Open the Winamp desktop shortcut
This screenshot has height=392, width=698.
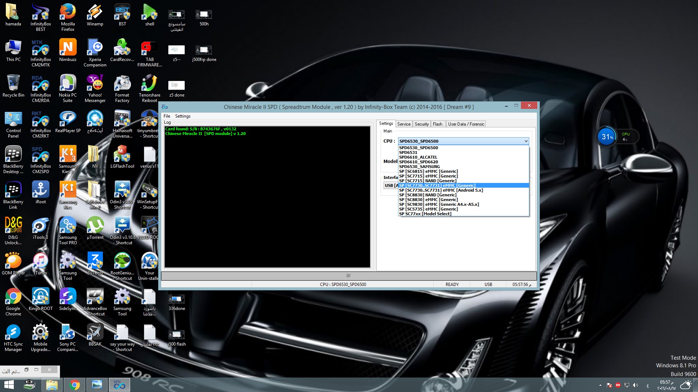pyautogui.click(x=95, y=15)
